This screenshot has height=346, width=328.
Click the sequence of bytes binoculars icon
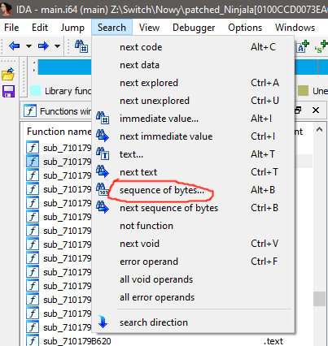(x=103, y=190)
